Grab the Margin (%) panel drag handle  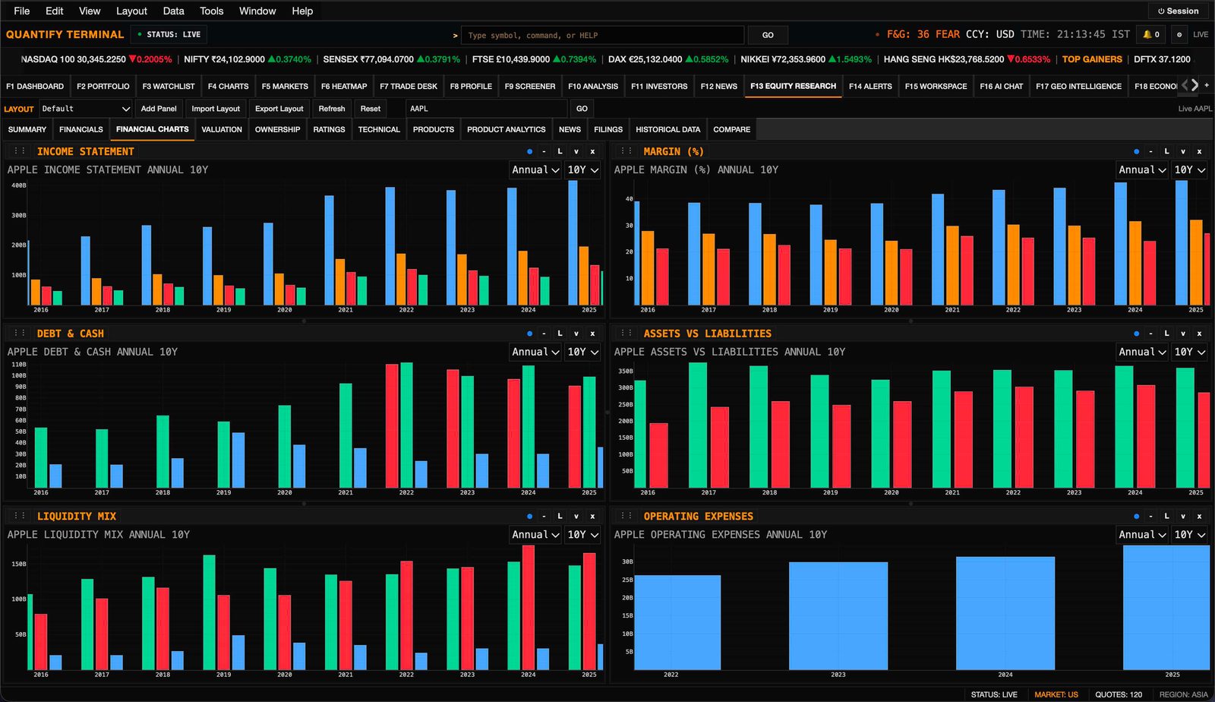[x=626, y=151]
